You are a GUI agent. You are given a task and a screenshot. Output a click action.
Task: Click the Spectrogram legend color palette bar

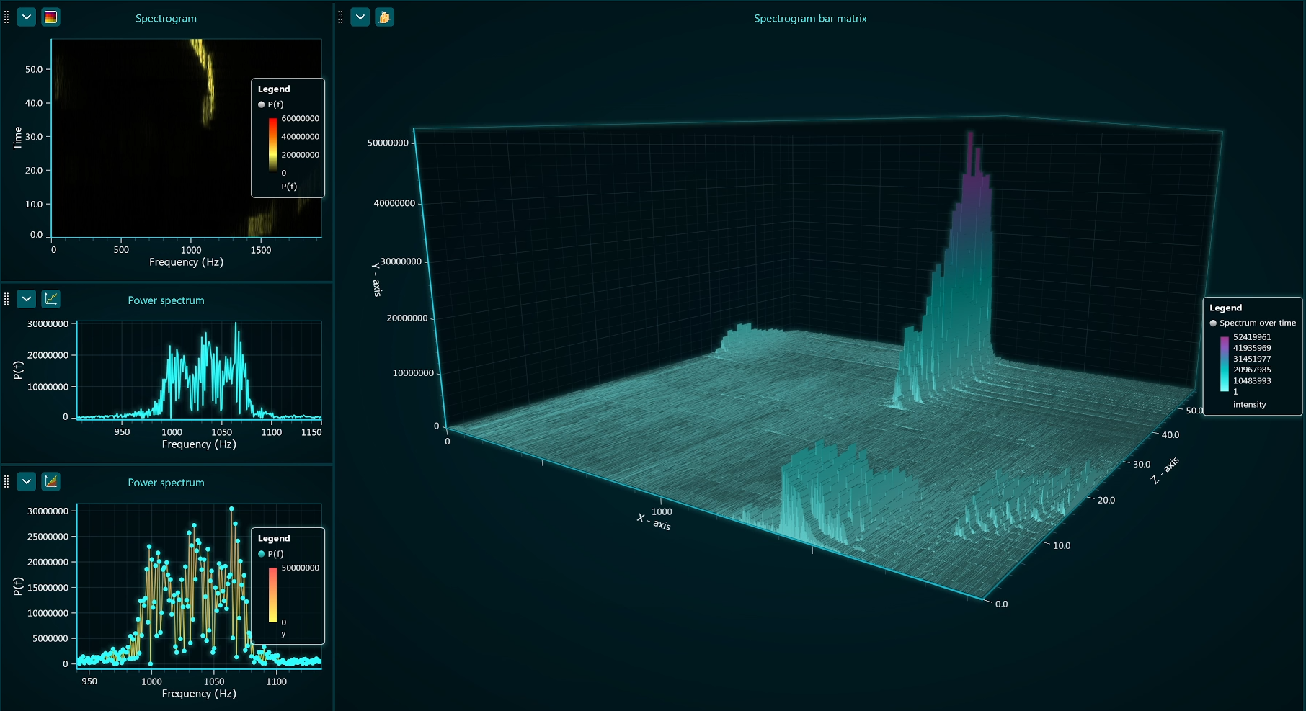272,145
